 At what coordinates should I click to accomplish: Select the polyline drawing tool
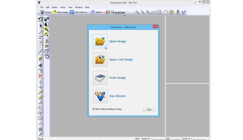point(40,37)
